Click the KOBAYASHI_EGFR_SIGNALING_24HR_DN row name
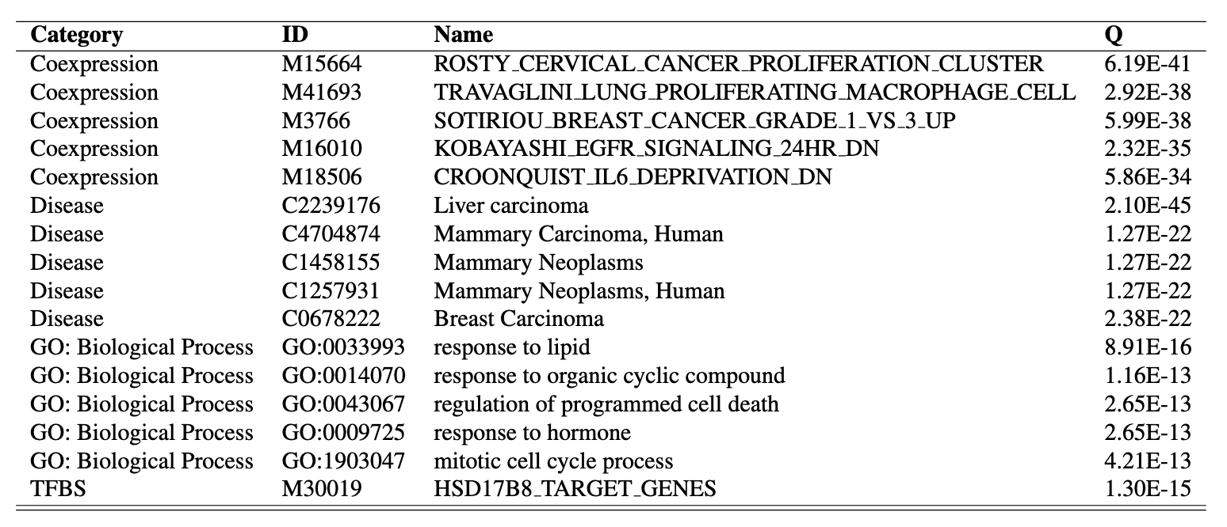The width and height of the screenshot is (1227, 527). tap(656, 149)
